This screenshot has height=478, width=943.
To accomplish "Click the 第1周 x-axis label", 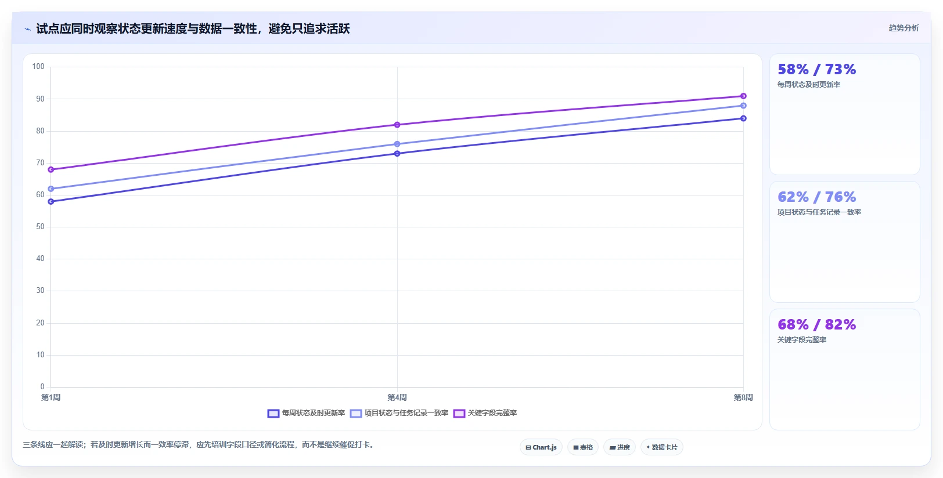I will pyautogui.click(x=51, y=397).
